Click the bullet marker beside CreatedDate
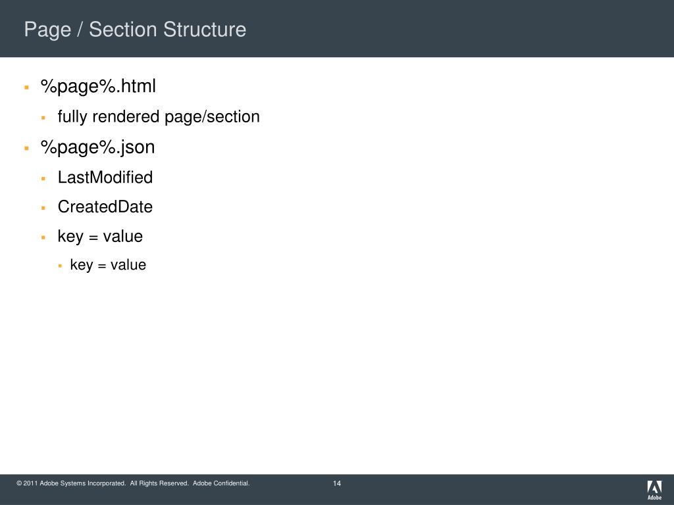Screen dimensions: 674x505 tap(43, 208)
